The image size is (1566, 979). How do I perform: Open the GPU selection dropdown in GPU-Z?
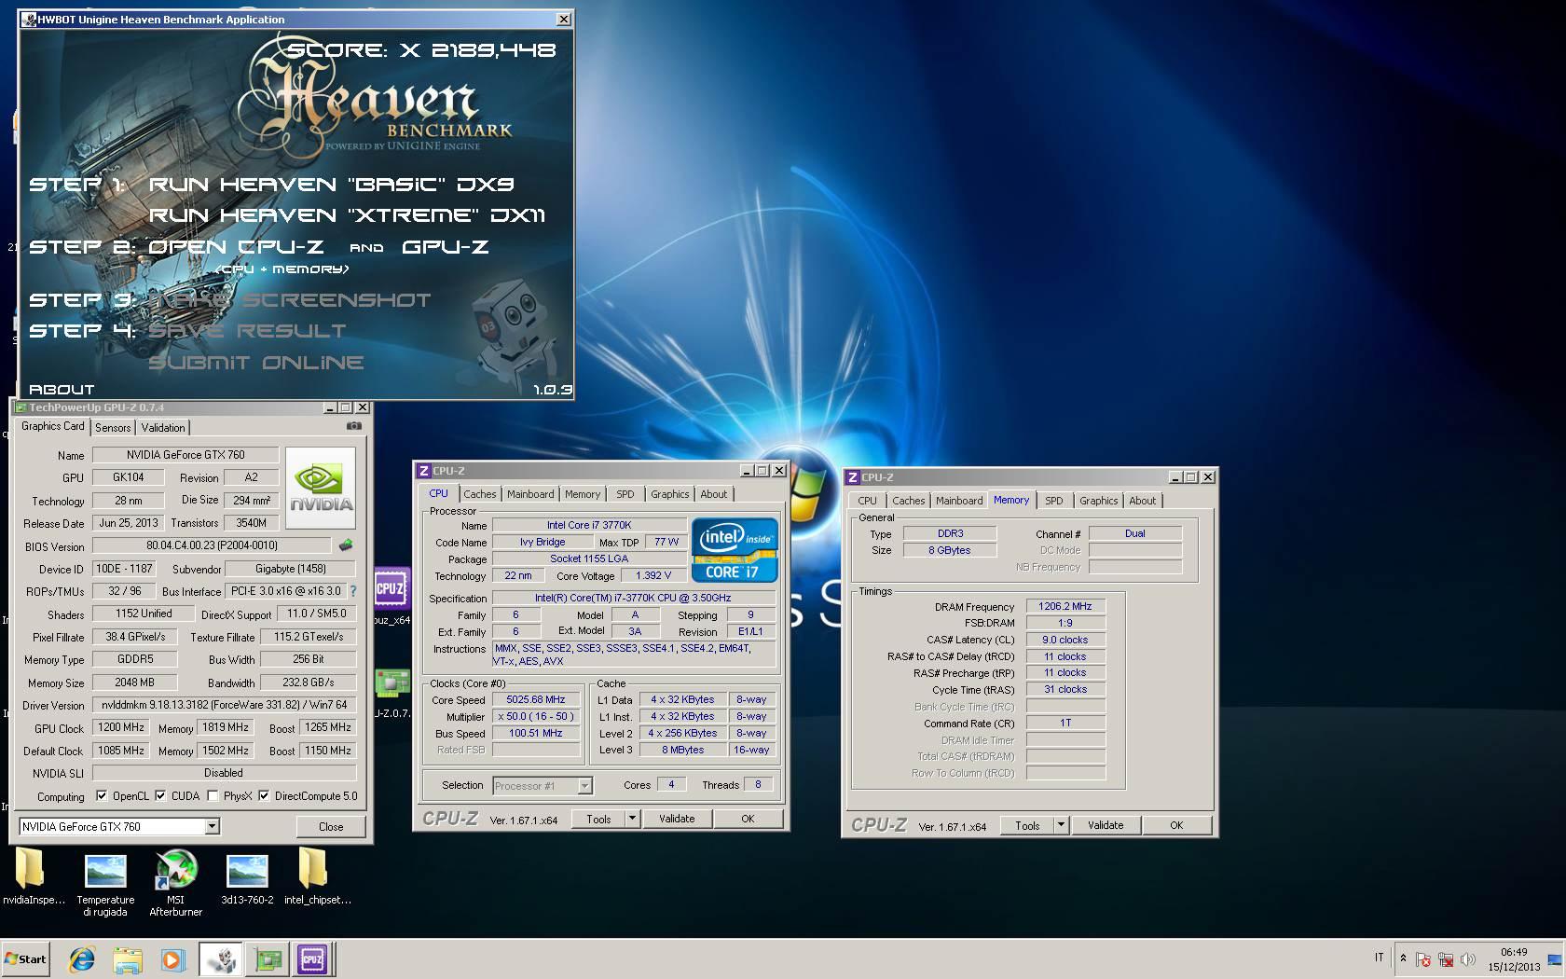(212, 826)
